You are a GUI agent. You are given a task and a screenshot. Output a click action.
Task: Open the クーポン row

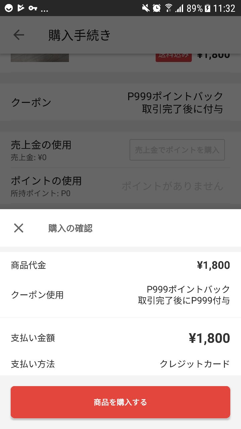[120, 102]
